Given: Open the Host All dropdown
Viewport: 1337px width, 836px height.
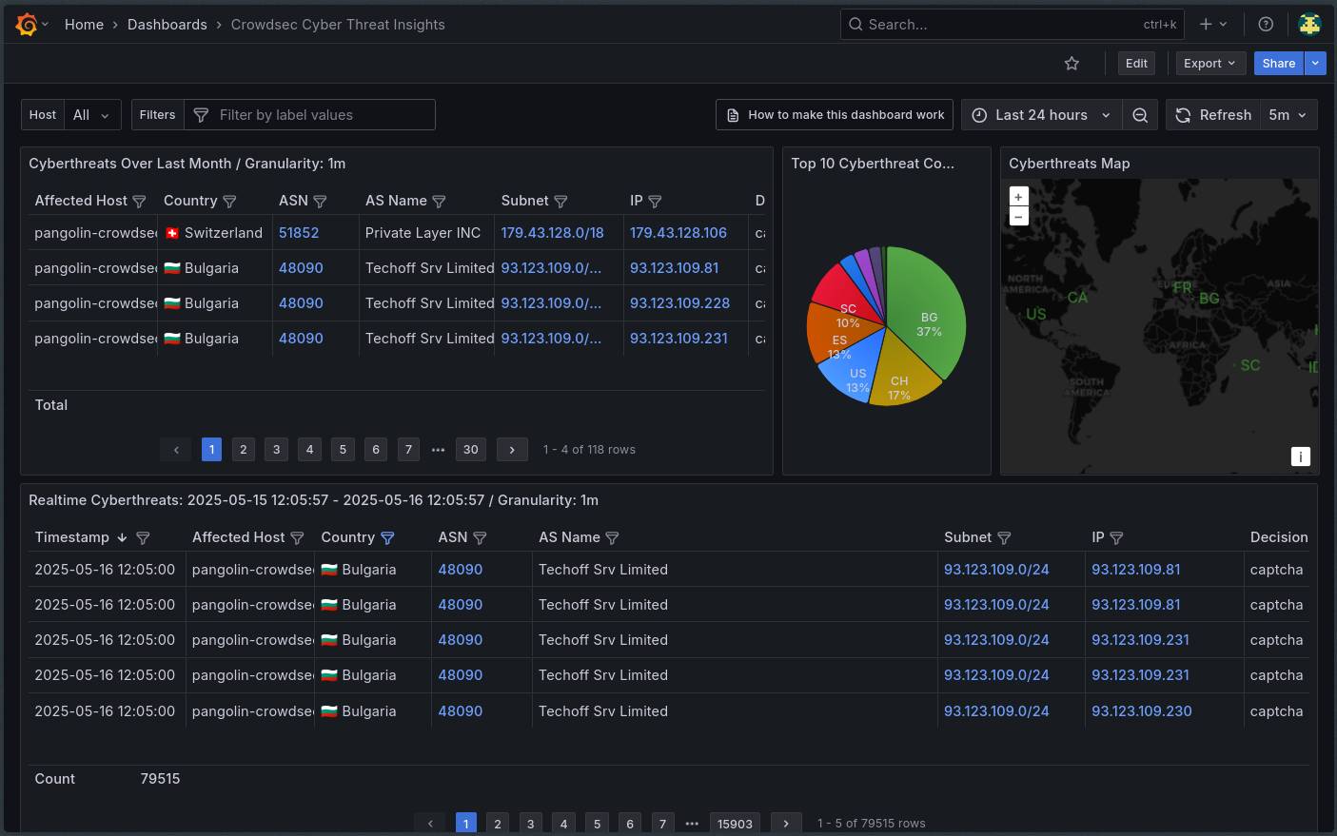Looking at the screenshot, I should tap(92, 115).
